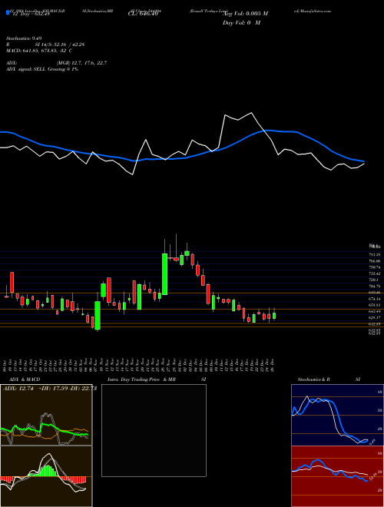The width and height of the screenshot is (384, 507).
Task: Open the MACD histogram chart panel
Action: coord(46,476)
